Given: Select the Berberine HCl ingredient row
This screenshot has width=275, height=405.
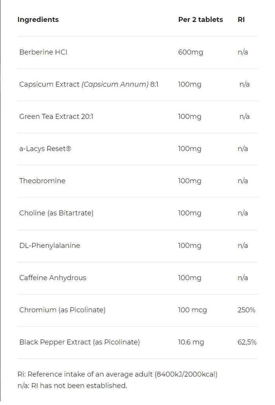Looking at the screenshot, I should (137, 53).
